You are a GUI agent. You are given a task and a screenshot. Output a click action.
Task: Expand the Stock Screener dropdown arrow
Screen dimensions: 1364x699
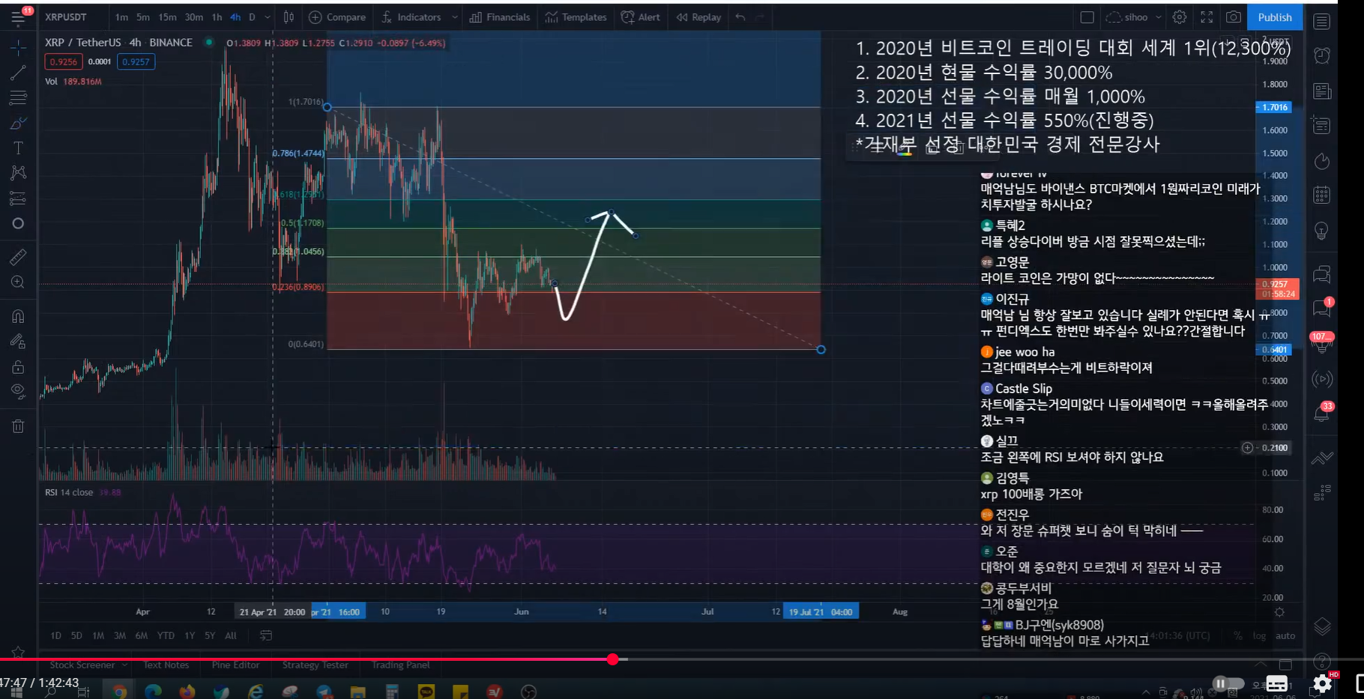pos(124,665)
